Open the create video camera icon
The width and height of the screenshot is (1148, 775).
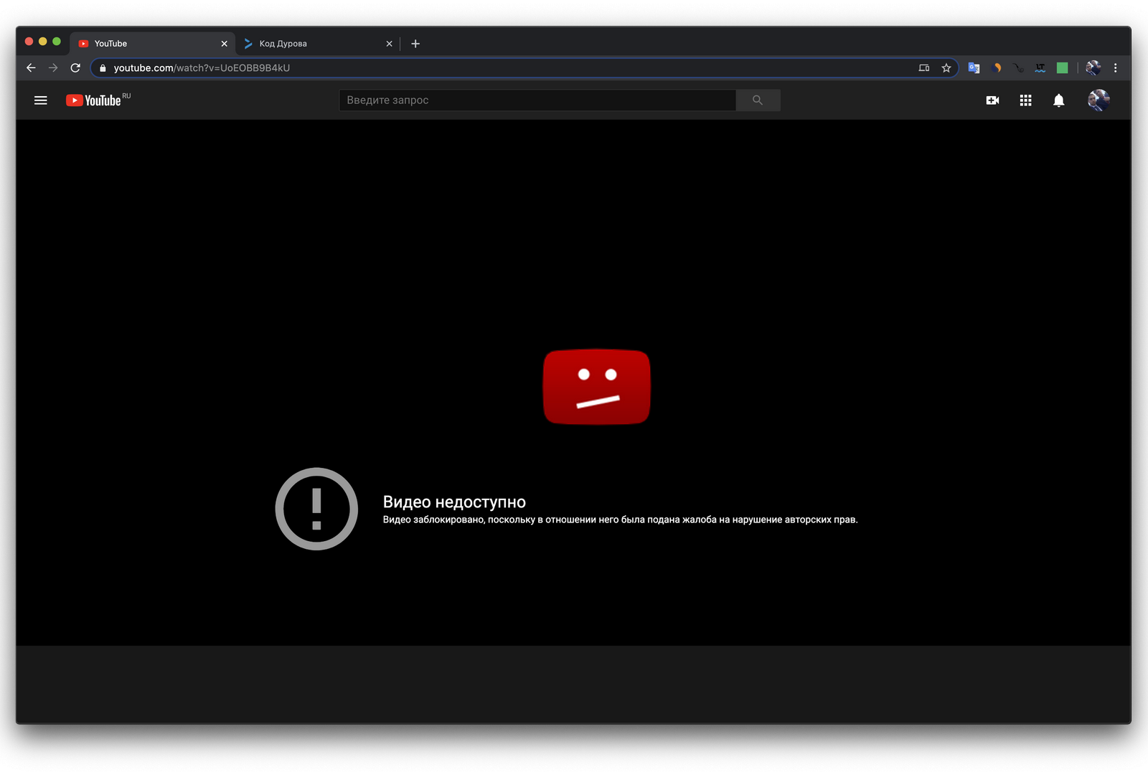click(x=992, y=100)
